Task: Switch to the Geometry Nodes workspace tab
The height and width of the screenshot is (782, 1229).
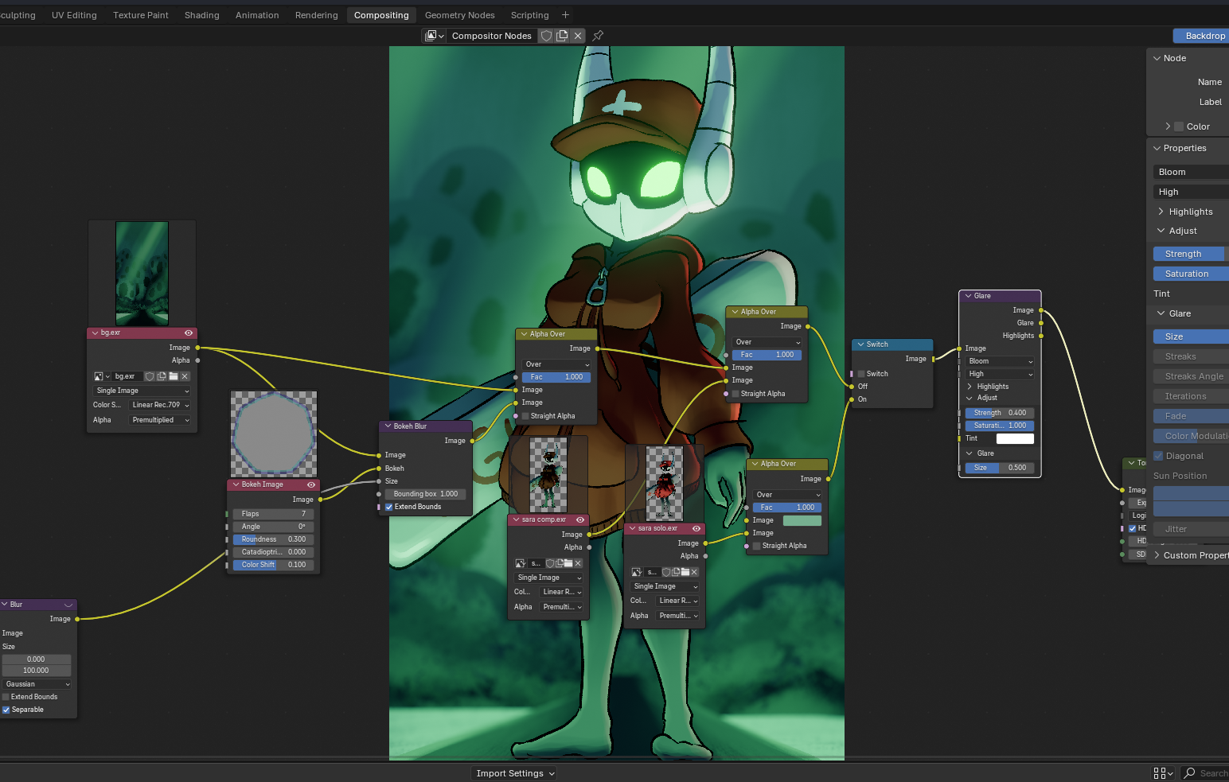Action: coord(459,15)
